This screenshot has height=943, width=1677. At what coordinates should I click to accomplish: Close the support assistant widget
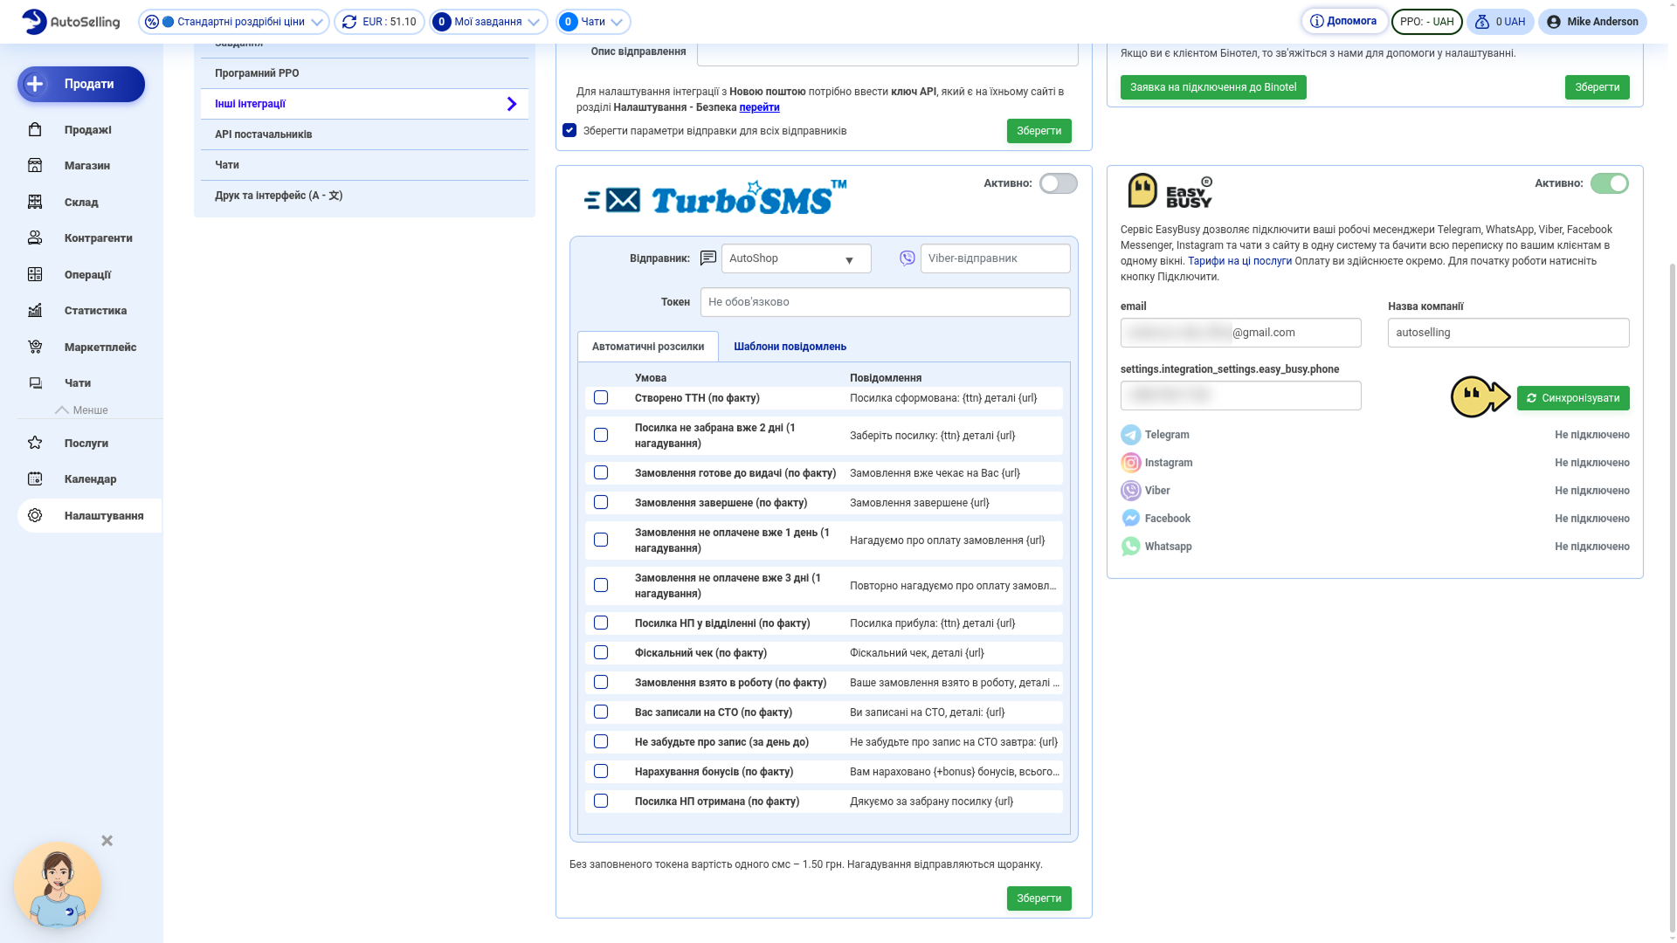(107, 840)
